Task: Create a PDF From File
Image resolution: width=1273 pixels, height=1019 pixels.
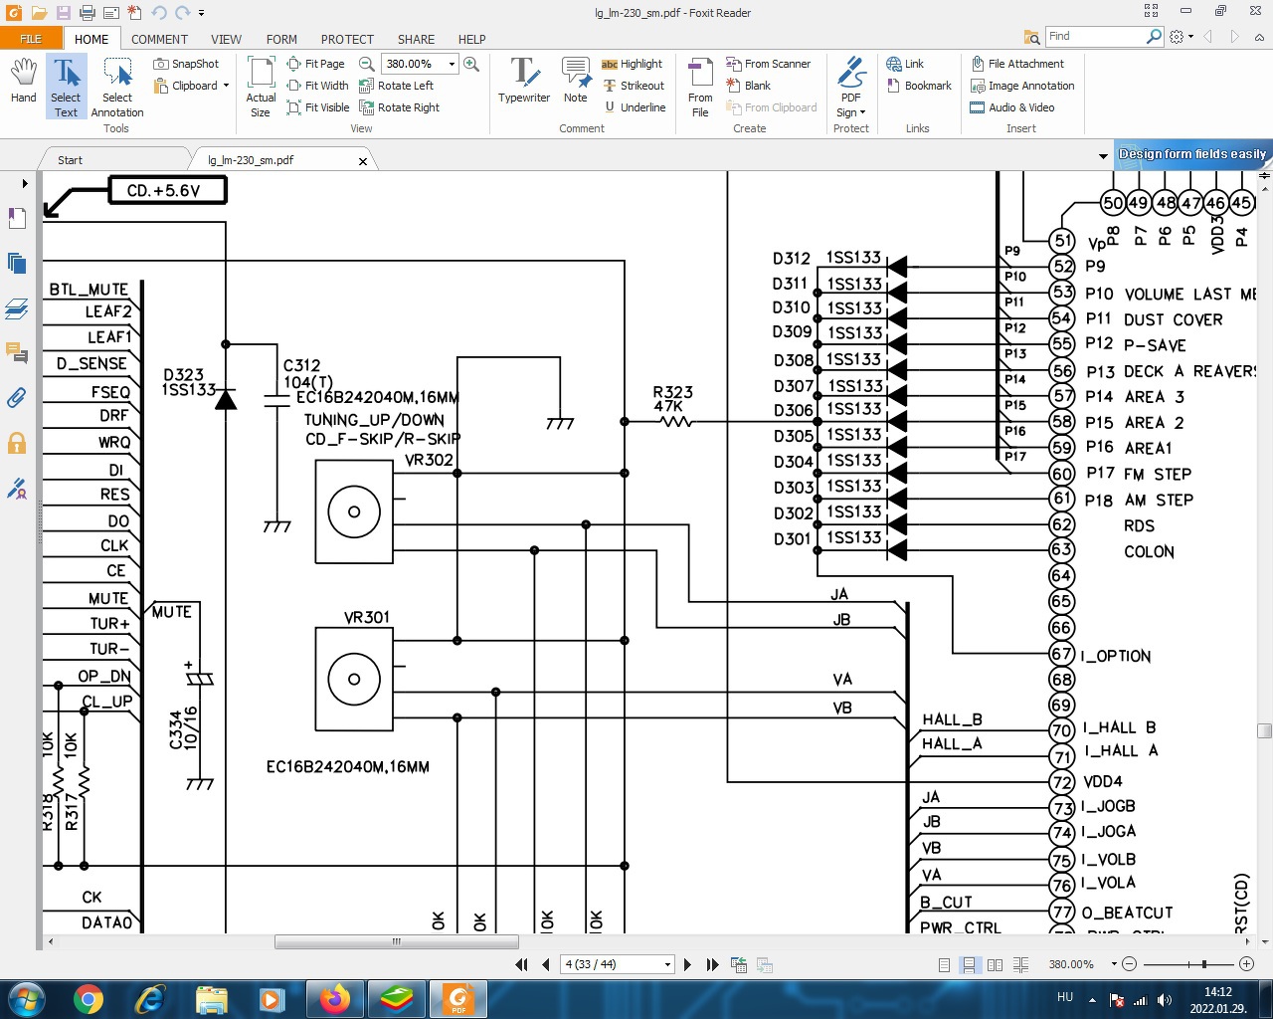Action: click(x=700, y=88)
